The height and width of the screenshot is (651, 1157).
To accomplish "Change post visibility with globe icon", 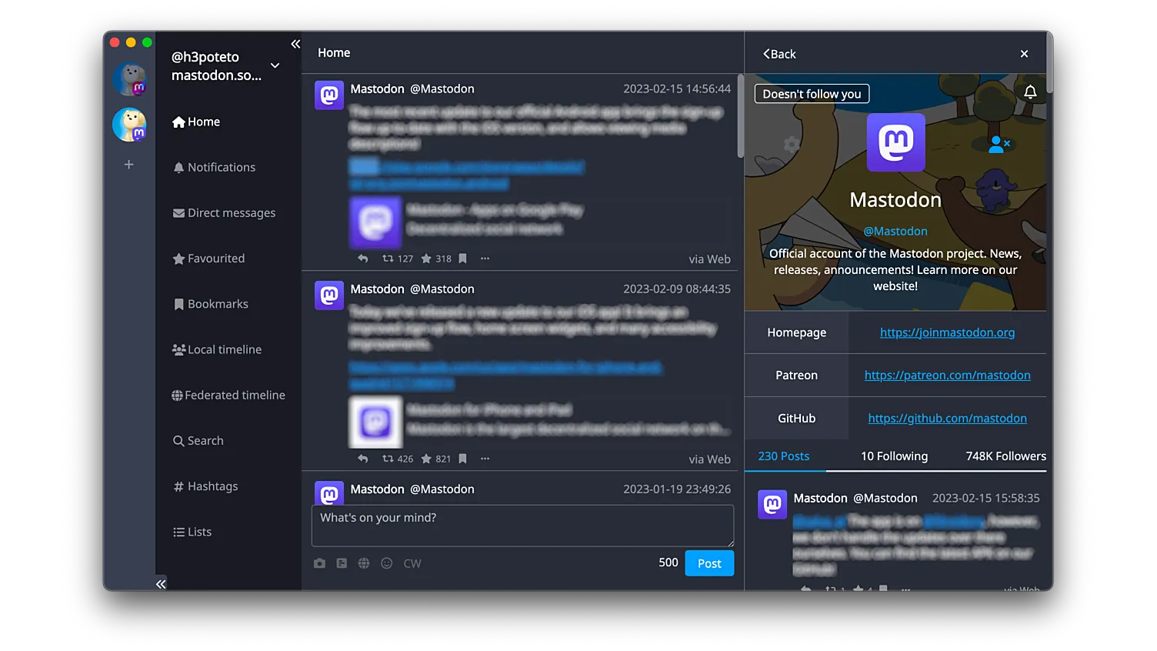I will pos(364,563).
